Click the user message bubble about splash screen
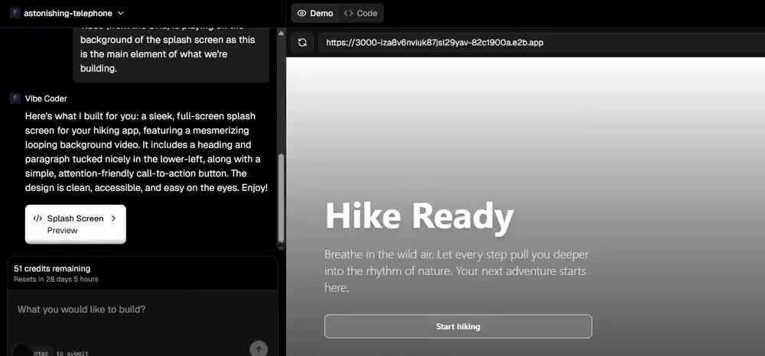The width and height of the screenshot is (765, 356). (x=171, y=54)
